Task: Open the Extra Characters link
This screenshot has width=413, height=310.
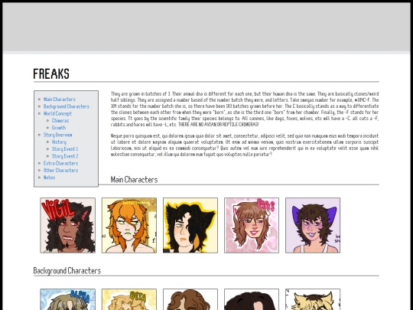Action: coord(60,163)
